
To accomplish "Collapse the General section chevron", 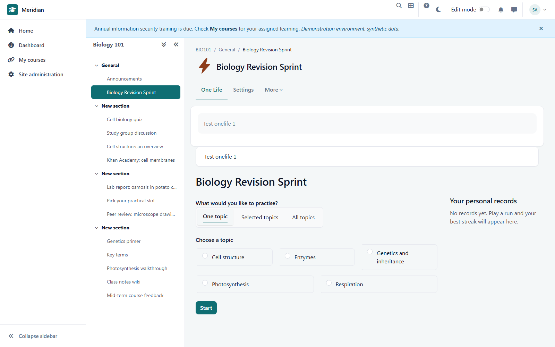I will point(96,66).
